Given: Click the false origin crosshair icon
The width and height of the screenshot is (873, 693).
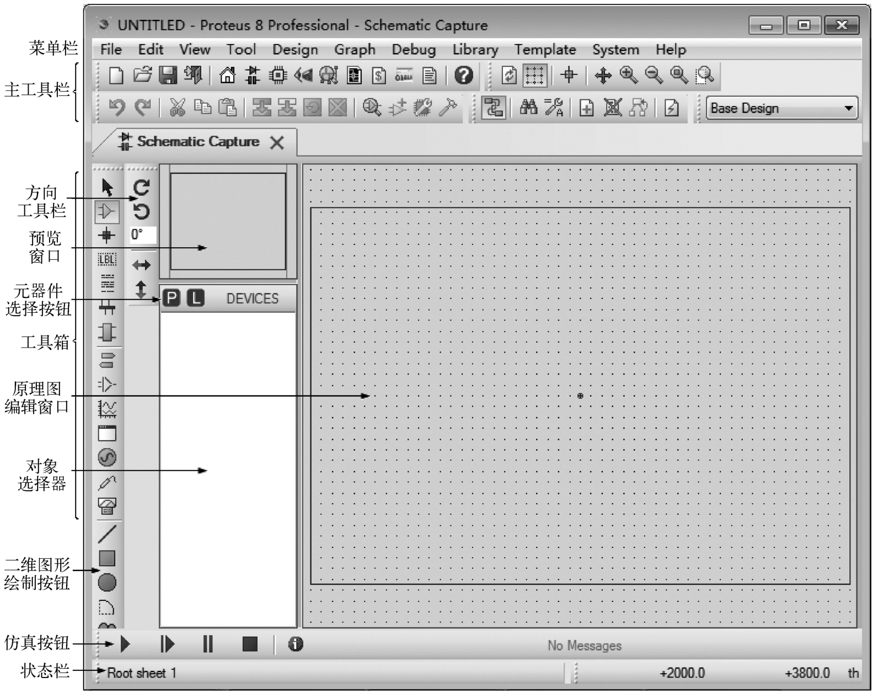Looking at the screenshot, I should (569, 75).
